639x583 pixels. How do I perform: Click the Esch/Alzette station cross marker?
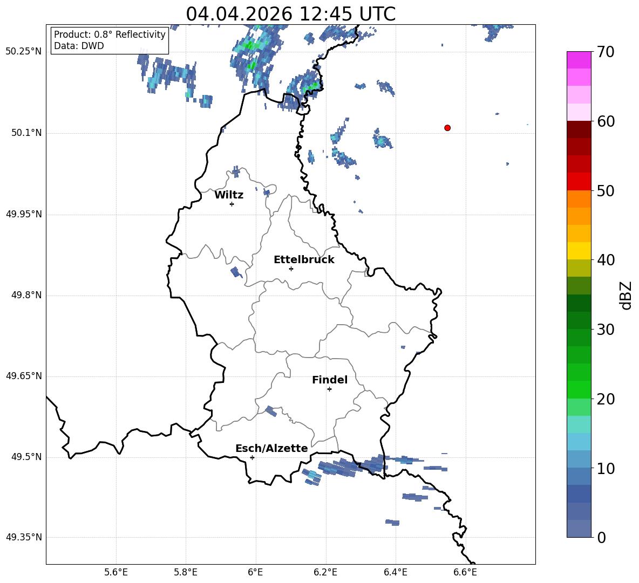[252, 457]
